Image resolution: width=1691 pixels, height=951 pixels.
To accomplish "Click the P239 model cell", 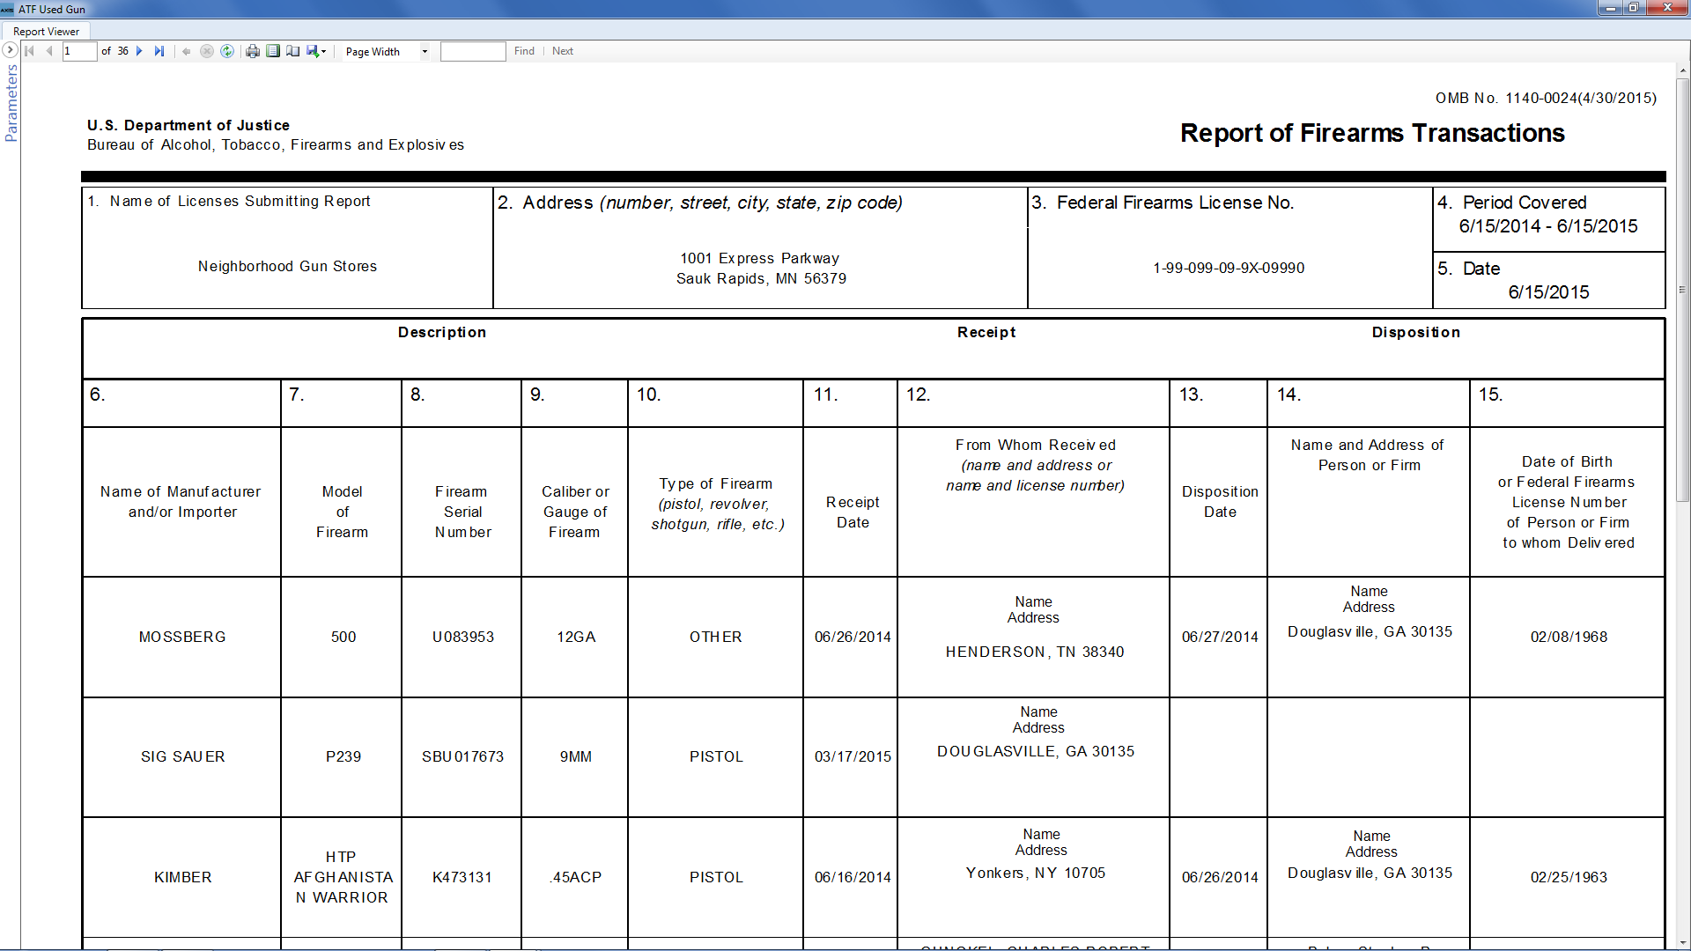I will 343,756.
